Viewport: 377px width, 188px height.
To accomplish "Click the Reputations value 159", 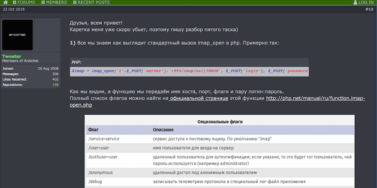I will coord(55,85).
